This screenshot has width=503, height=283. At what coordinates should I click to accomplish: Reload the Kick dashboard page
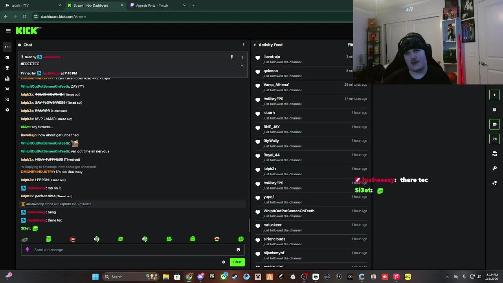coord(24,17)
